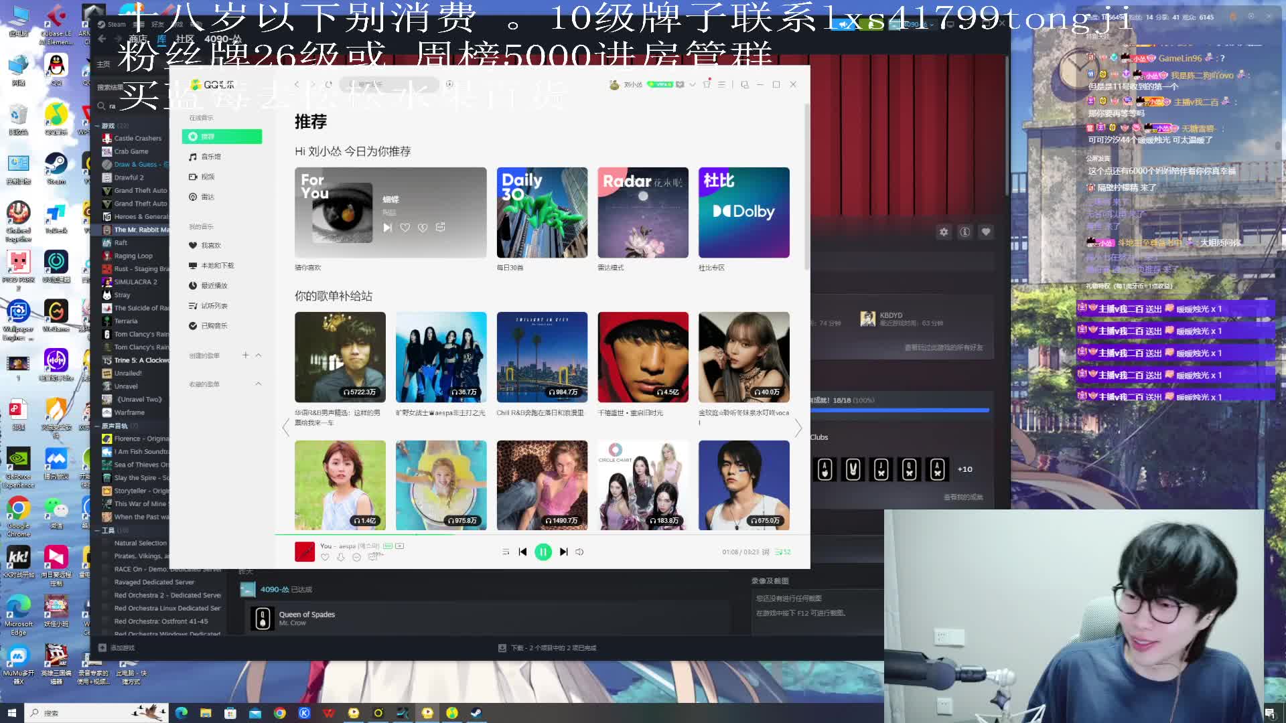
Task: Open Steam downloads status 下载
Action: click(547, 648)
